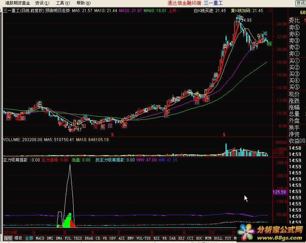
Task: Click the 7.57 low price marker
Action: [77, 129]
